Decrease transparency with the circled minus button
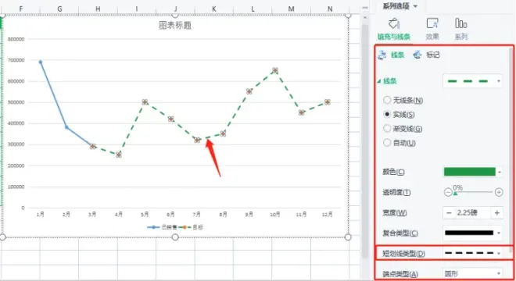This screenshot has height=281, width=516. (448, 192)
